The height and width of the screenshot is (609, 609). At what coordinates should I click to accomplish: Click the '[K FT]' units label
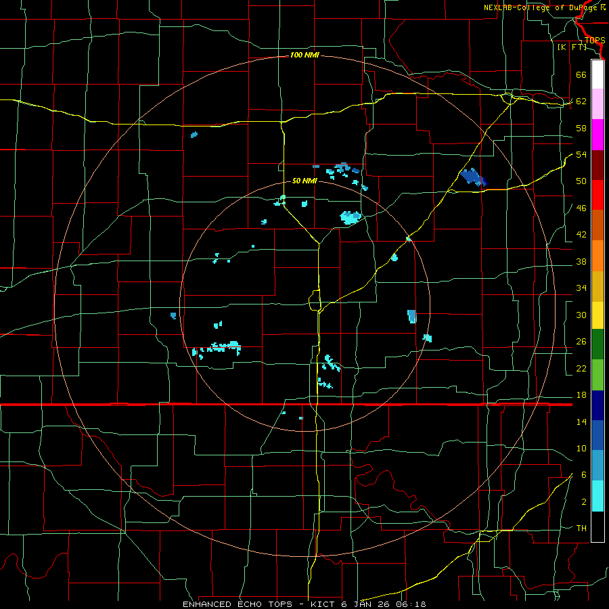coord(572,47)
